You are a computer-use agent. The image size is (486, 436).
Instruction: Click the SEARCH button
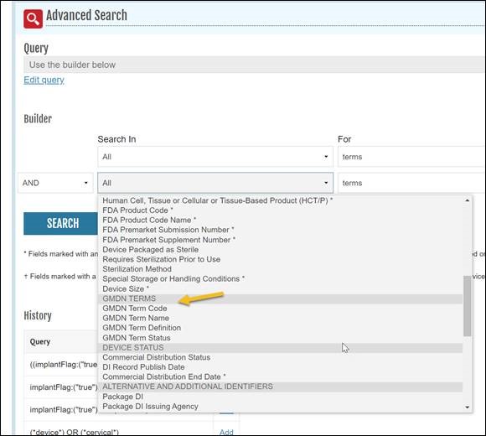[60, 223]
